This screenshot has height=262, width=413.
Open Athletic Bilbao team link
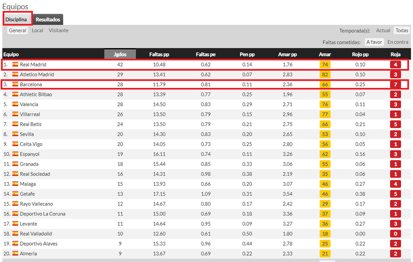point(36,94)
